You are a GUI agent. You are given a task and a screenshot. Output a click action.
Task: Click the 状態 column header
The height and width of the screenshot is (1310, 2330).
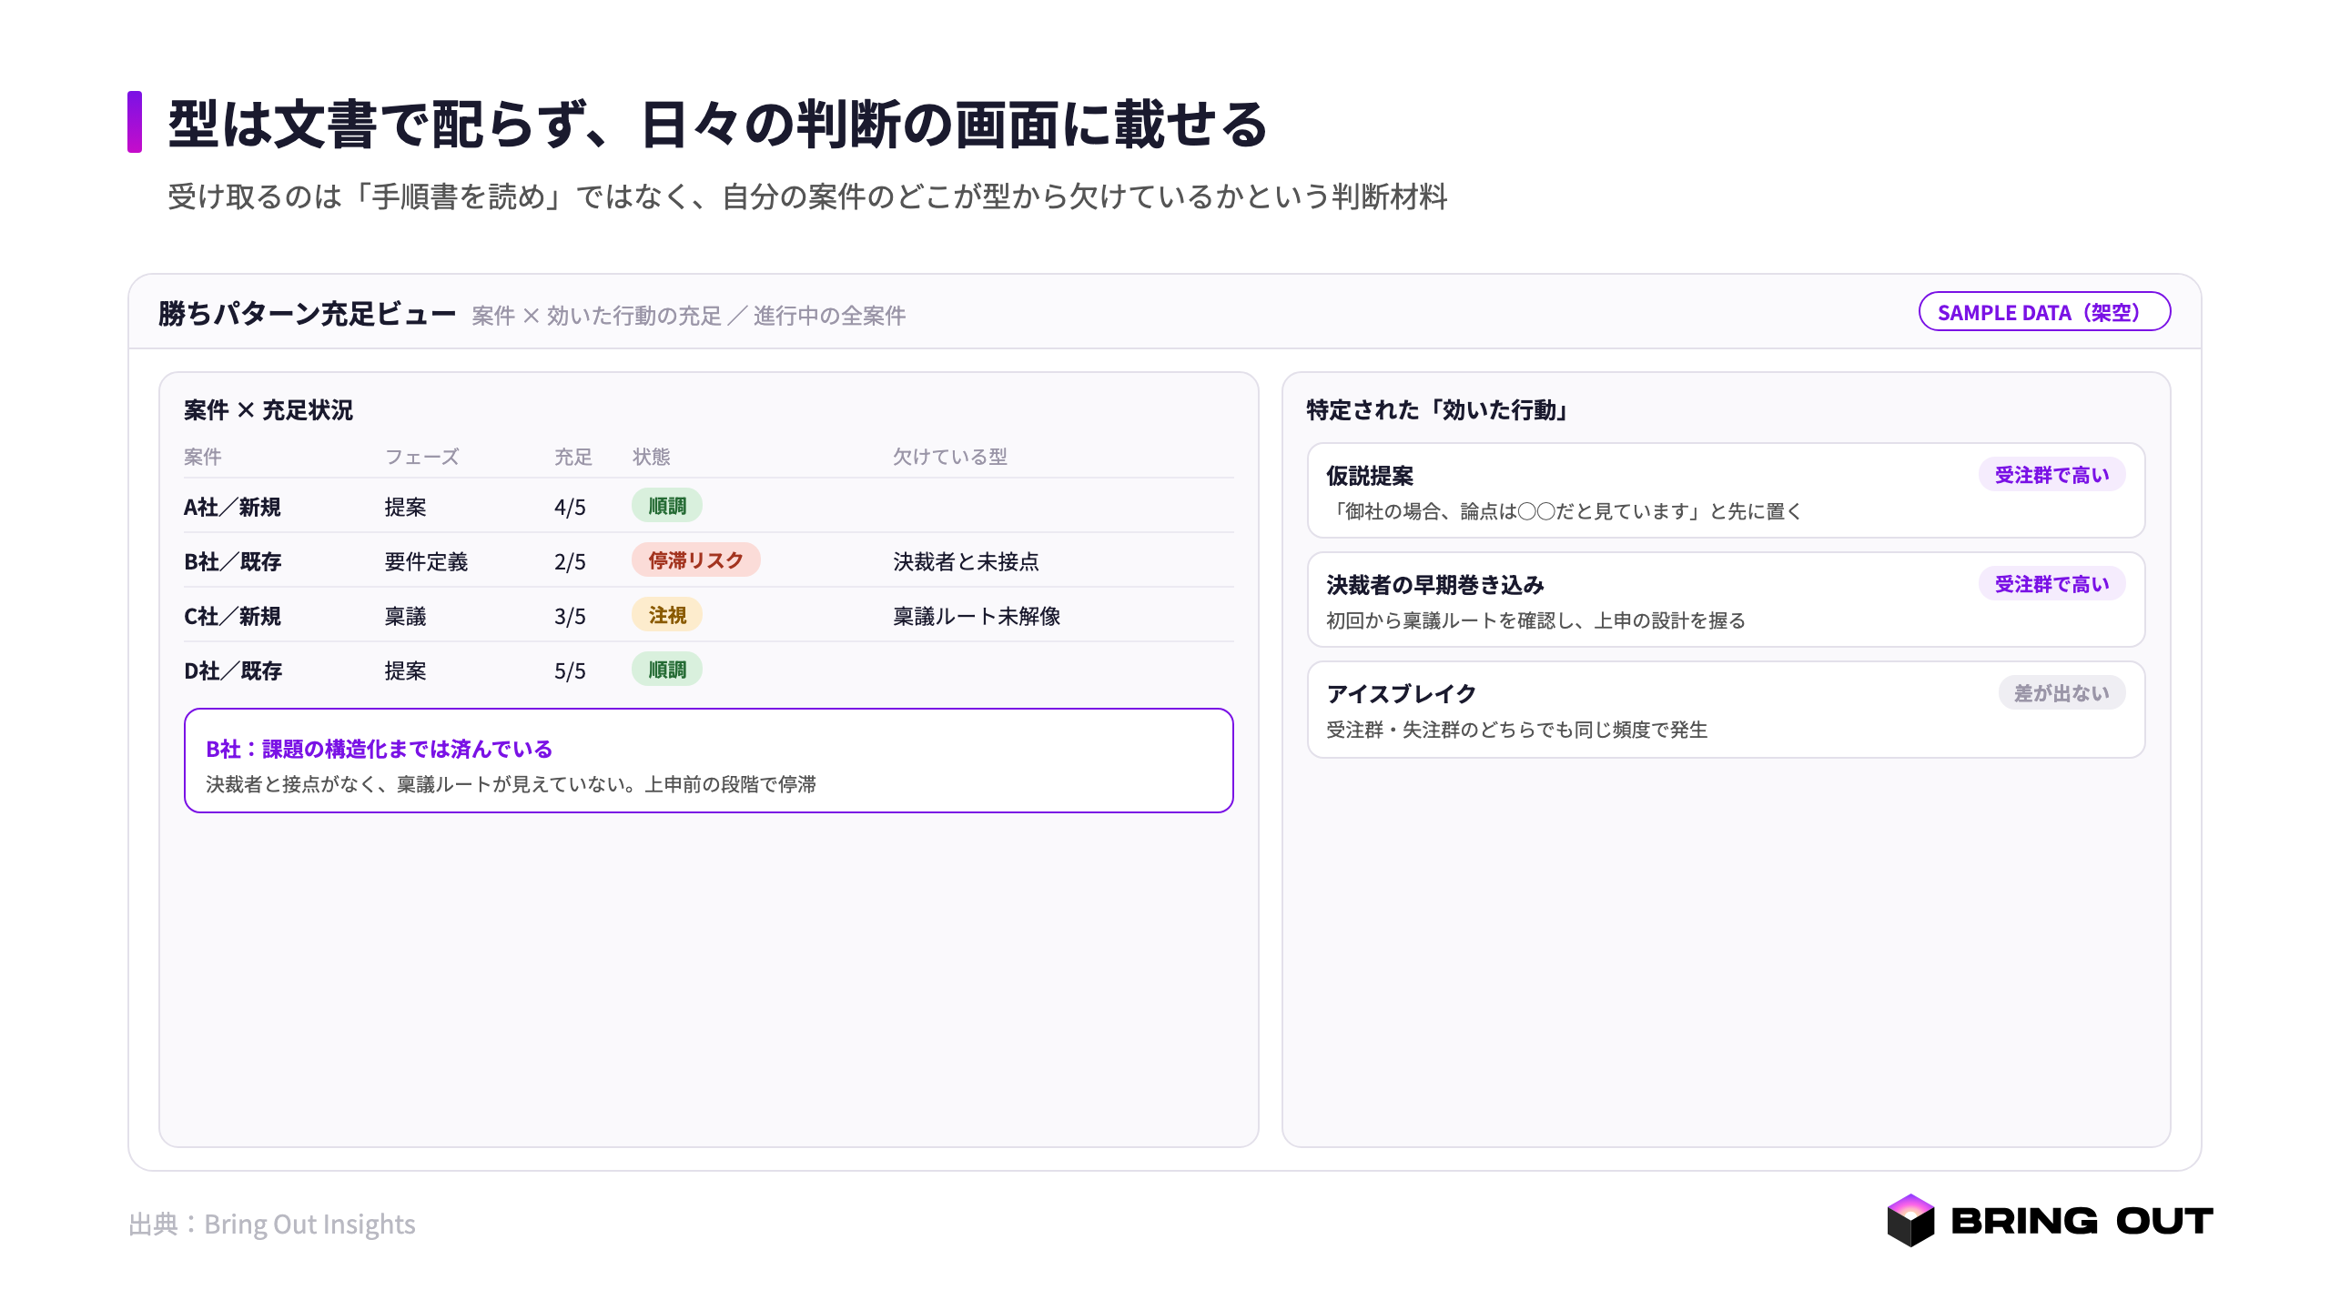pyautogui.click(x=652, y=457)
